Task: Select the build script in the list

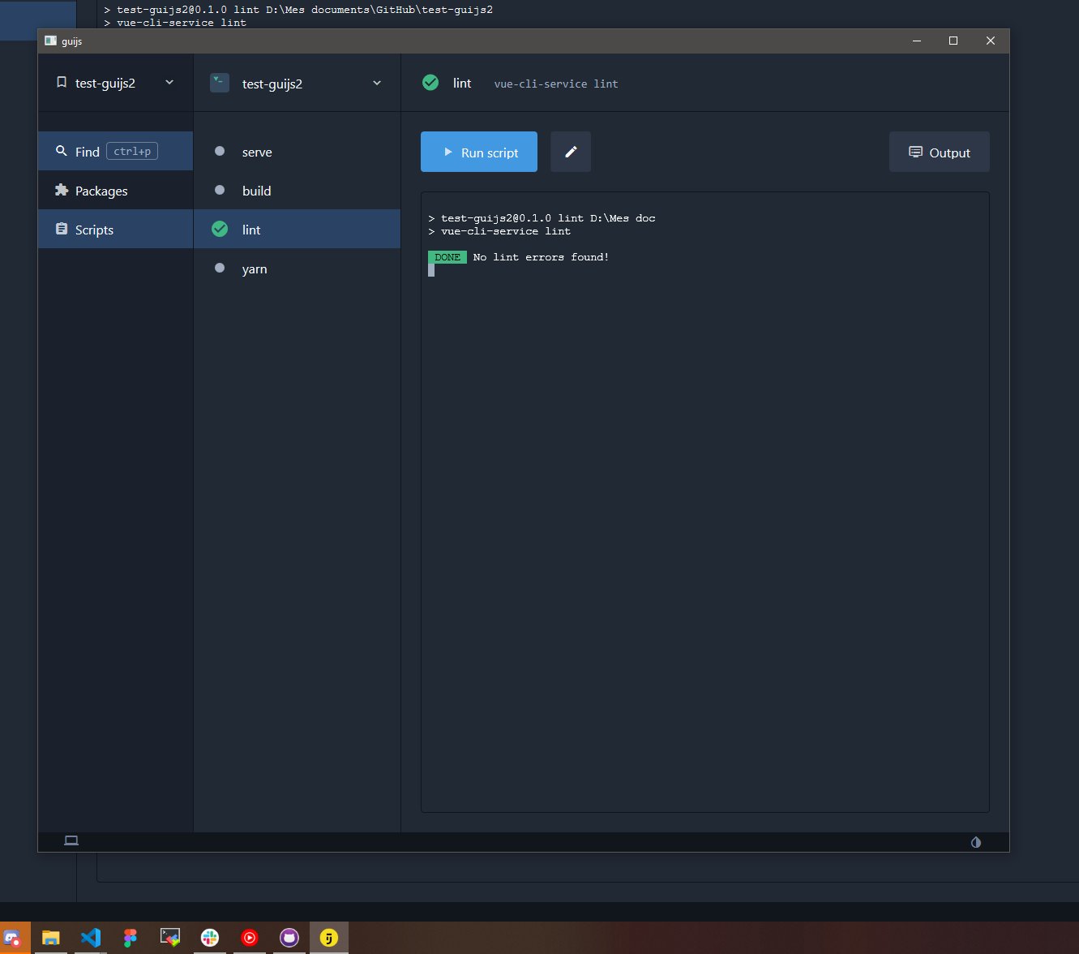Action: 256,190
